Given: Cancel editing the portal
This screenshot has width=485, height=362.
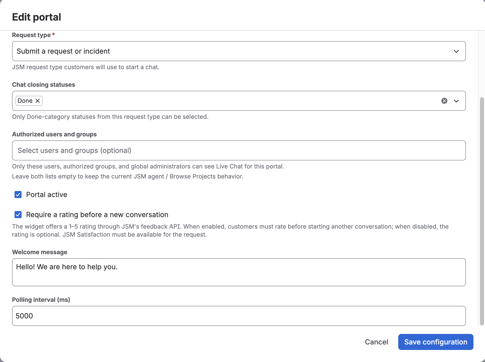Looking at the screenshot, I should [x=376, y=342].
